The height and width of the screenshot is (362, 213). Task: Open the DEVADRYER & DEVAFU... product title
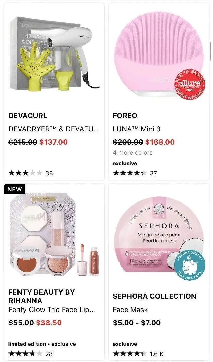54,129
